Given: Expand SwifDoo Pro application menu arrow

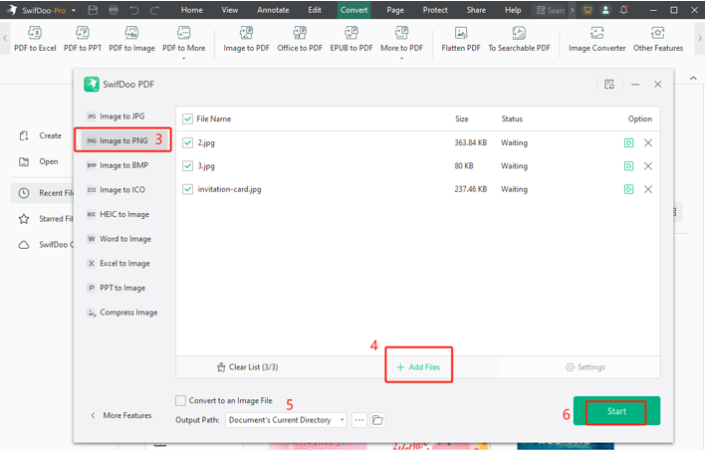Looking at the screenshot, I should [74, 10].
